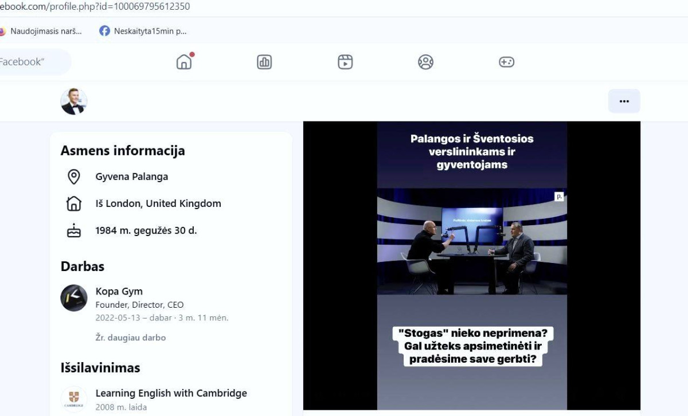Image resolution: width=688 pixels, height=416 pixels.
Task: Open the Groups people icon
Action: coord(425,62)
